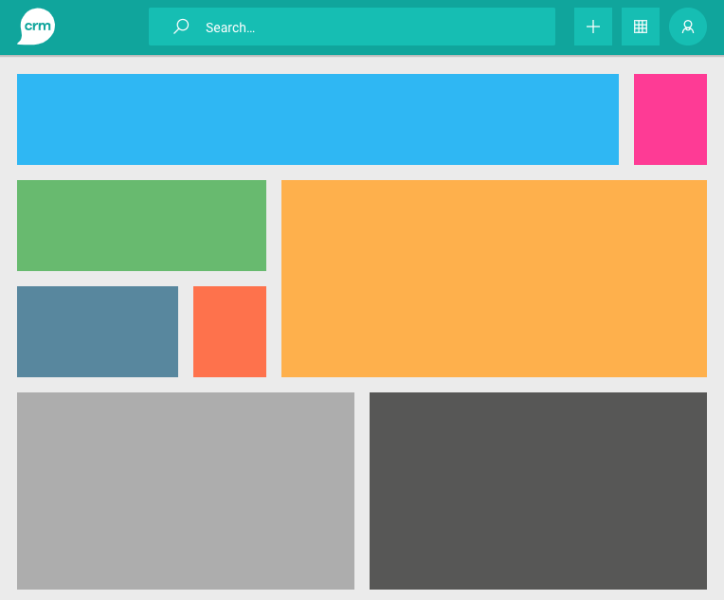
Task: Select the dark gray panel
Action: tap(538, 491)
